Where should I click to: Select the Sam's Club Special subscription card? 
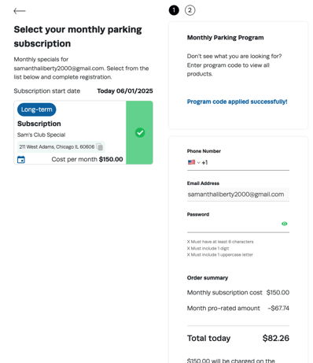pyautogui.click(x=83, y=132)
